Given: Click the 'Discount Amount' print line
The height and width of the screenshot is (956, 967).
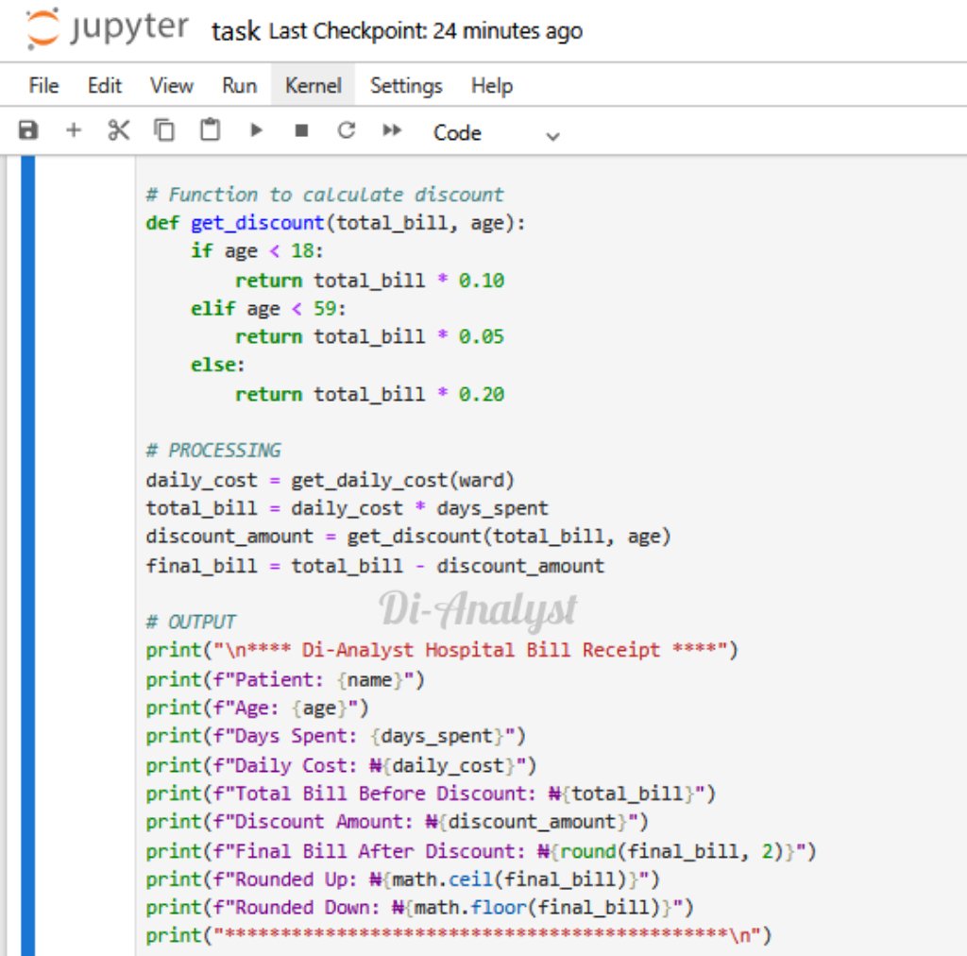Looking at the screenshot, I should [397, 822].
